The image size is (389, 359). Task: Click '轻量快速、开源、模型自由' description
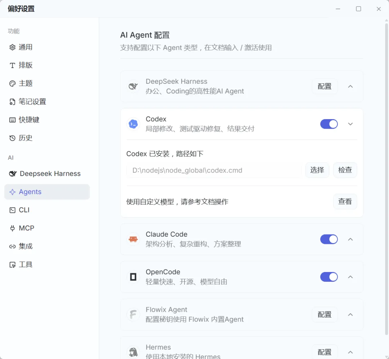coord(186,282)
